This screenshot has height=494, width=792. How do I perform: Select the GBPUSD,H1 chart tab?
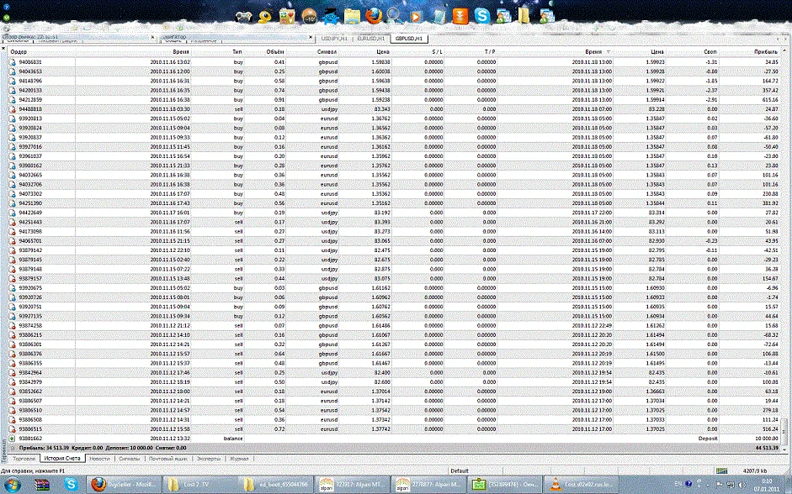coord(409,39)
